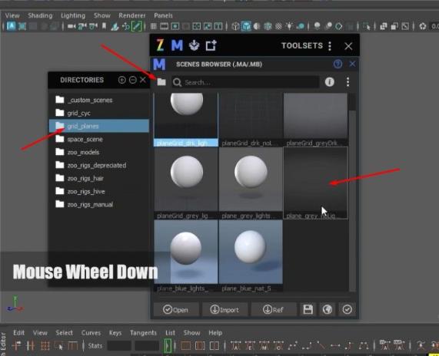The image size is (439, 356).
Task: Add a directory with the plus icon
Action: [121, 80]
